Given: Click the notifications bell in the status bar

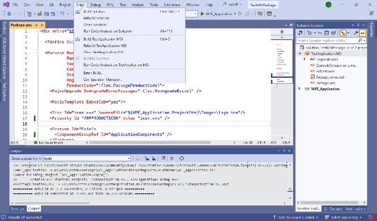Looking at the screenshot, I should point(370,217).
